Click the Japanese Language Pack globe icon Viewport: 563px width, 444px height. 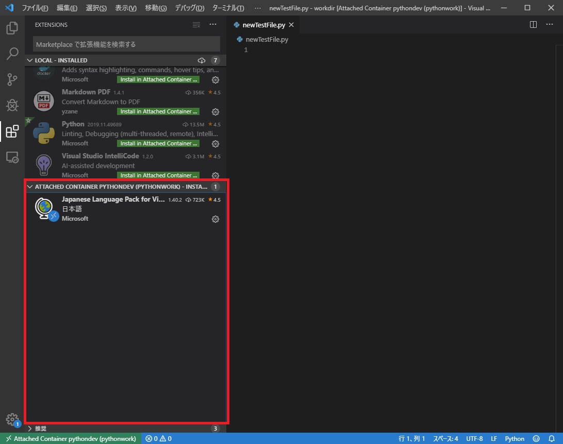pyautogui.click(x=45, y=209)
